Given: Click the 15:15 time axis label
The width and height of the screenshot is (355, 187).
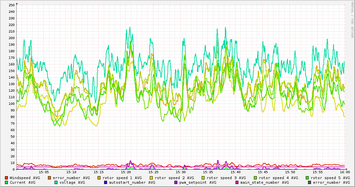Looking at the screenshot, I should [x=99, y=172].
